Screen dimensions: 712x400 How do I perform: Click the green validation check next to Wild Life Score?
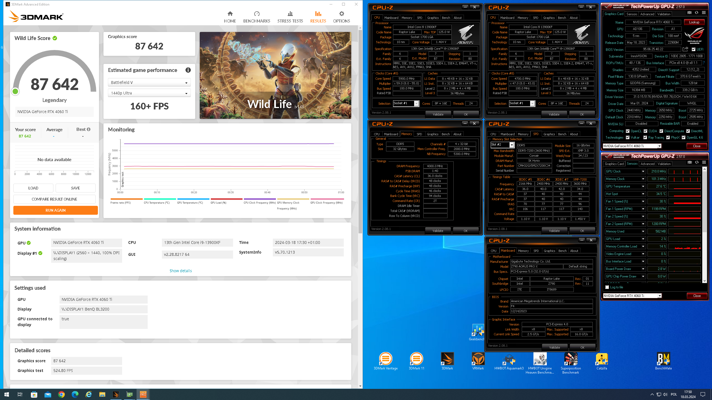pos(55,38)
